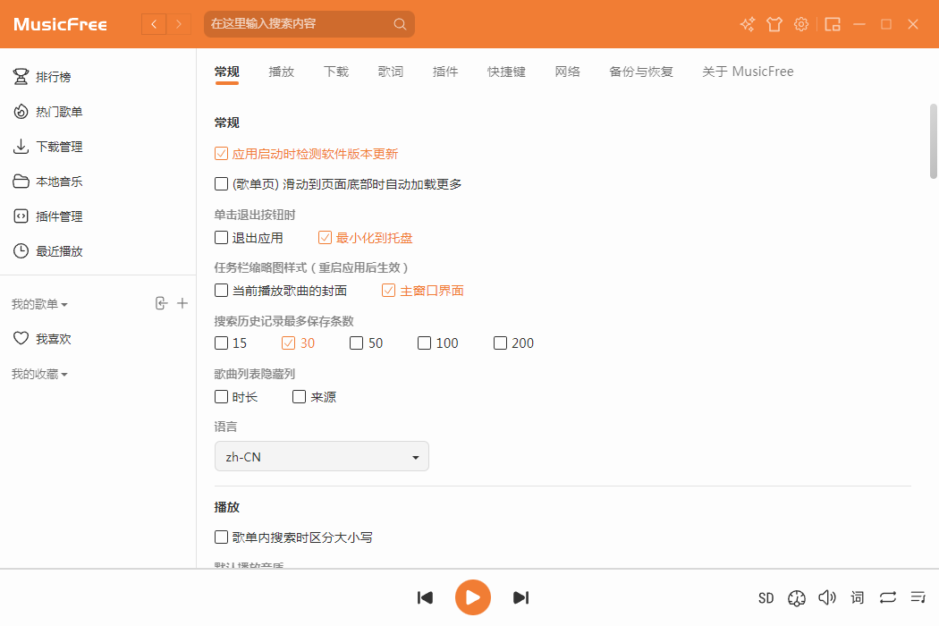939x626 pixels.
Task: Expand the 我的收藏 section
Action: pos(40,374)
